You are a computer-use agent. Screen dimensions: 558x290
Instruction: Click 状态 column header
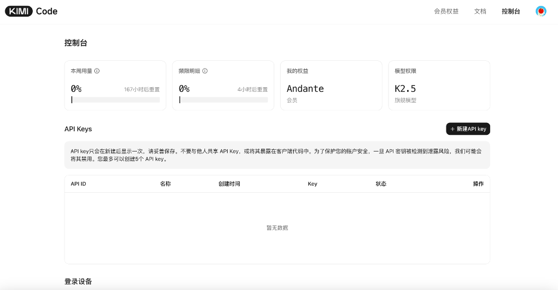[381, 184]
